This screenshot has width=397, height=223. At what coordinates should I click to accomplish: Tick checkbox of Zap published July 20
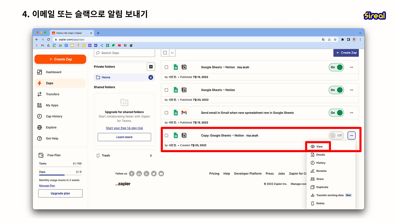tap(167, 90)
